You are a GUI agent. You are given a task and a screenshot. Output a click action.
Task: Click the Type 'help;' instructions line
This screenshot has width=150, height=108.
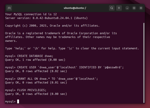[72, 48]
